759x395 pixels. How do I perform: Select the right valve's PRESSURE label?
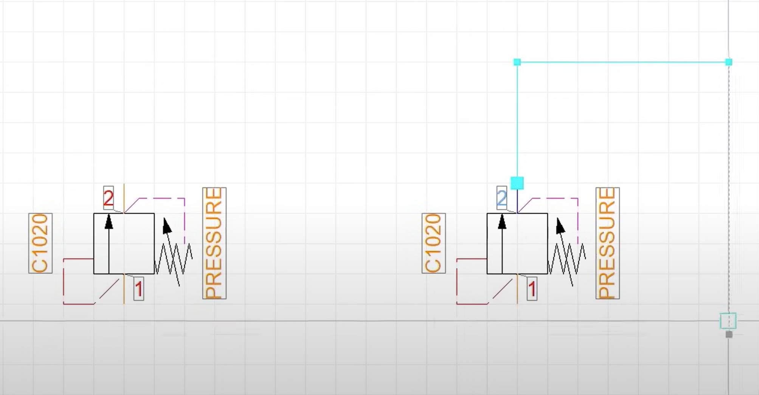coord(608,243)
